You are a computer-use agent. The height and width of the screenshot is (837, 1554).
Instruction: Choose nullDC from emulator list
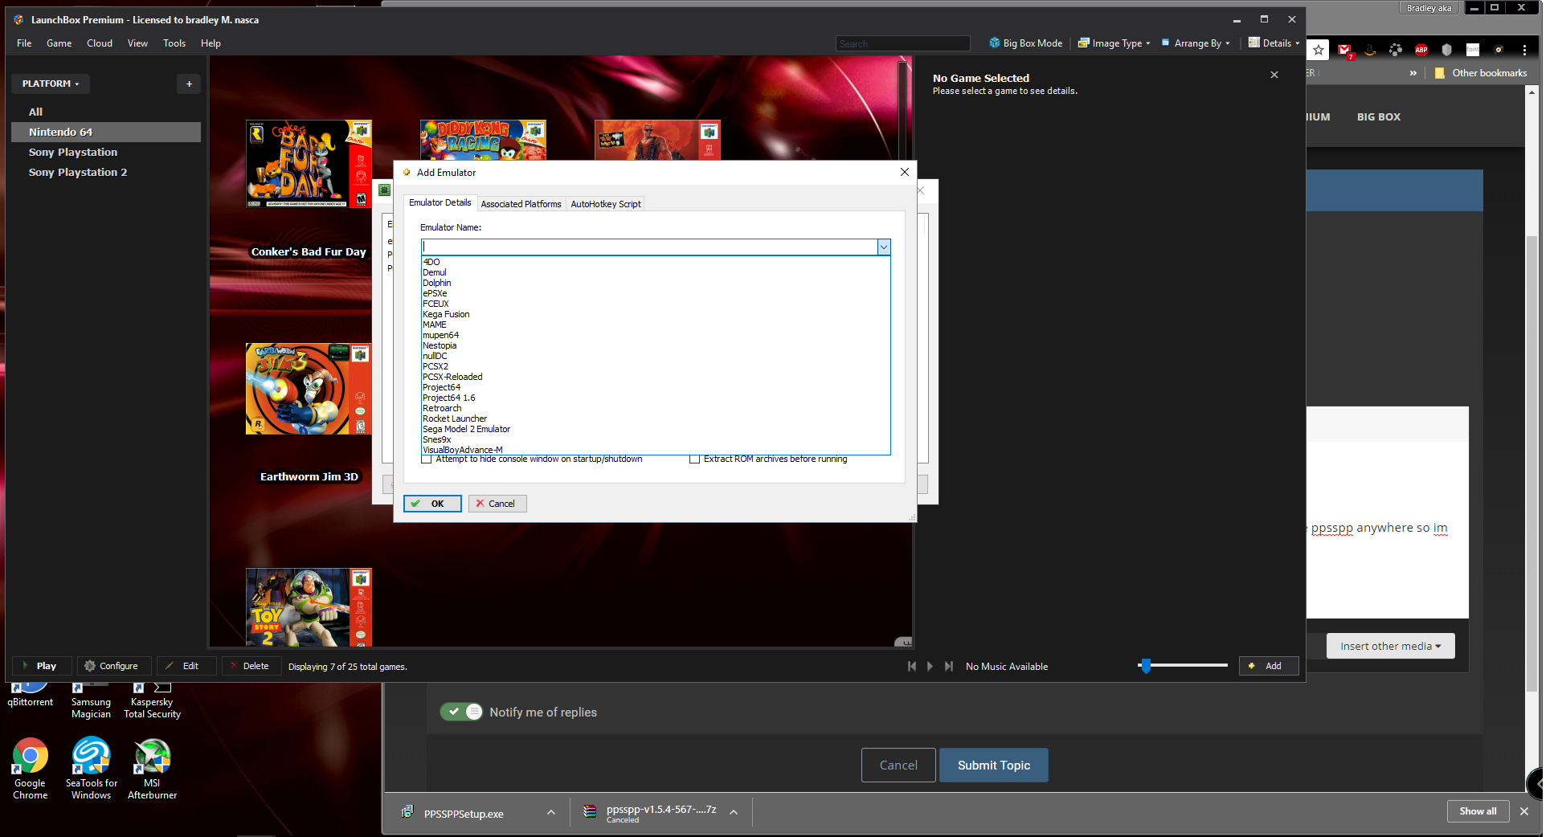656,356
